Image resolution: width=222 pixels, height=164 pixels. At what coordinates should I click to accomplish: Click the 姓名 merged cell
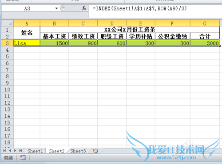(27, 33)
